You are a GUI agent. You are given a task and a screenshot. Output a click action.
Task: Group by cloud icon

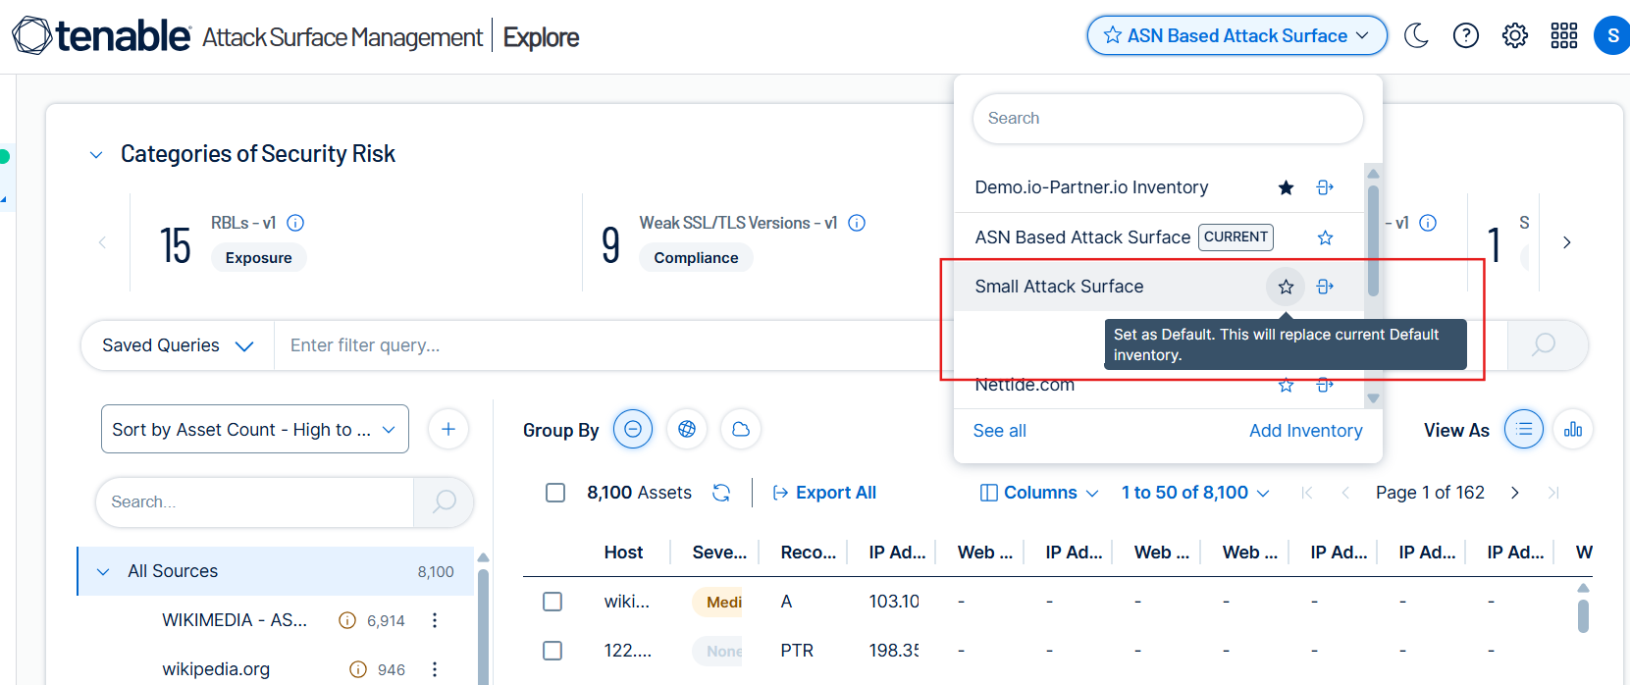741,430
